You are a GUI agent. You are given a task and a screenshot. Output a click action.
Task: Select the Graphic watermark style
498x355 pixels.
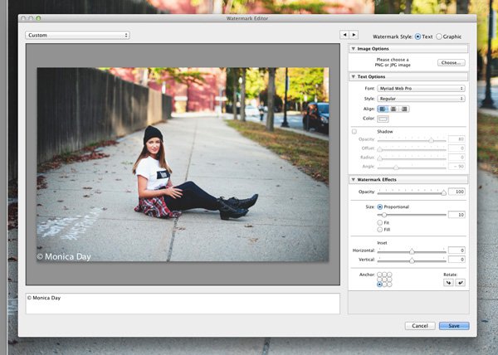coord(439,36)
